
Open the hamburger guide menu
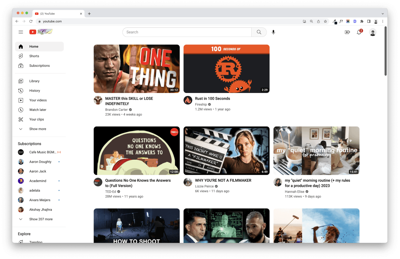pos(21,32)
